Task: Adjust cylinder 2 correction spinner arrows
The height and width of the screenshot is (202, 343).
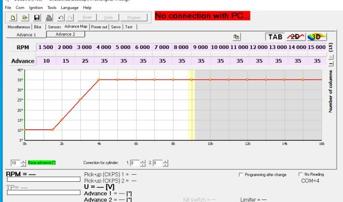Action: click(x=165, y=163)
